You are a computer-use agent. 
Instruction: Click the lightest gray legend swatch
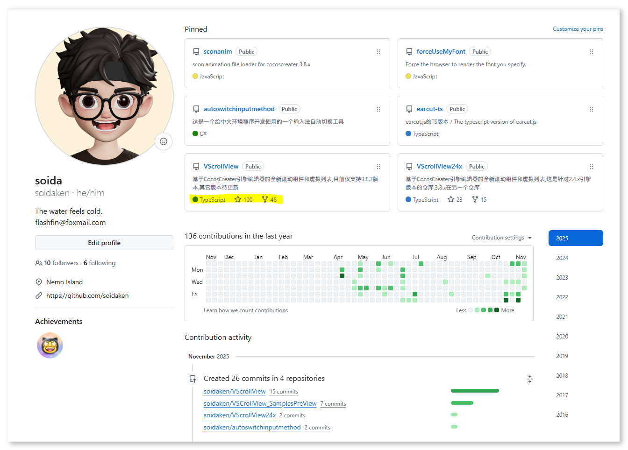coord(471,310)
